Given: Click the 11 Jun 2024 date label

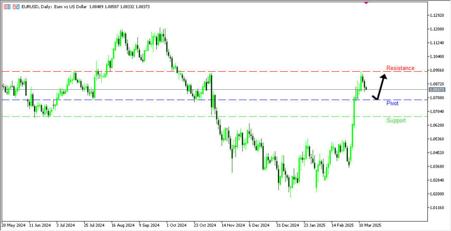Looking at the screenshot, I should [40, 225].
